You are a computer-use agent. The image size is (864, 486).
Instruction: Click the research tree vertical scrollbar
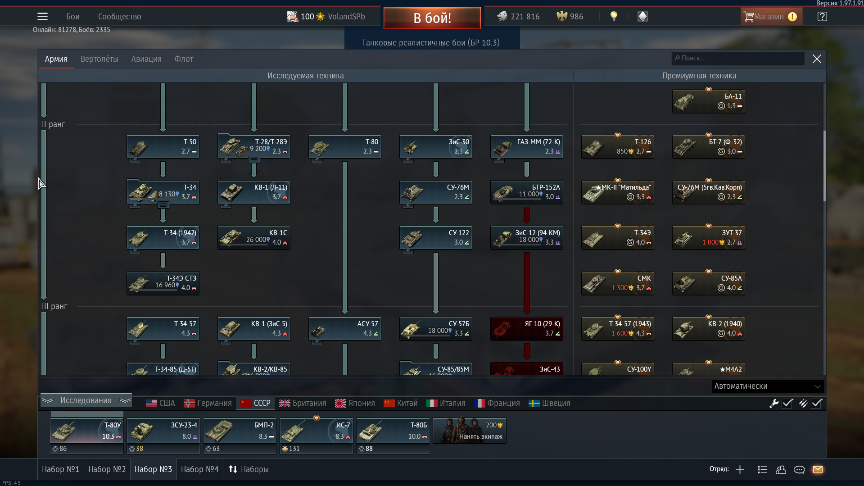click(824, 166)
